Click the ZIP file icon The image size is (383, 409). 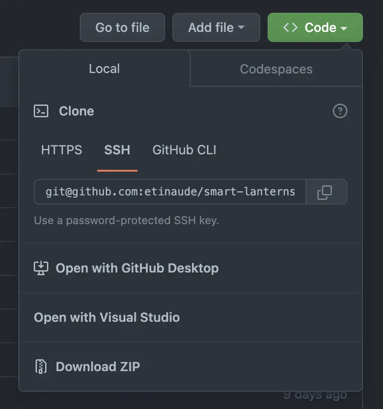tap(41, 367)
